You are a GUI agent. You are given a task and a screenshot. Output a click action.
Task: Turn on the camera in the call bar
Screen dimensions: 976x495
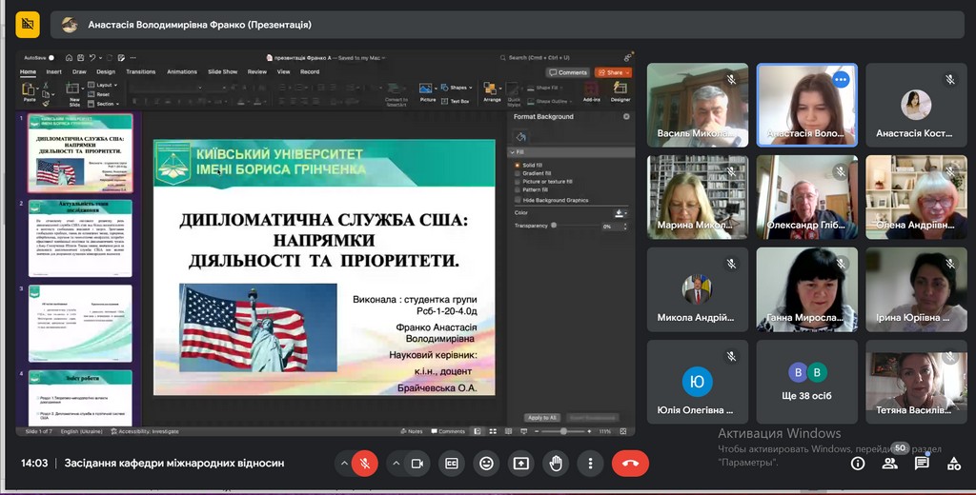[417, 464]
